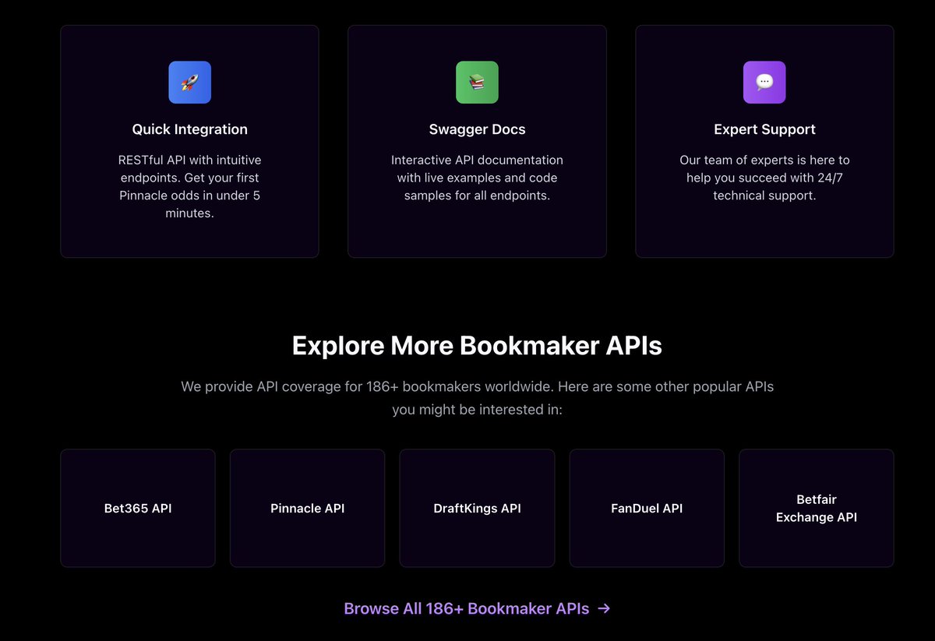
Task: Click the RESTful API with intuitive endpoints description
Action: (189, 187)
